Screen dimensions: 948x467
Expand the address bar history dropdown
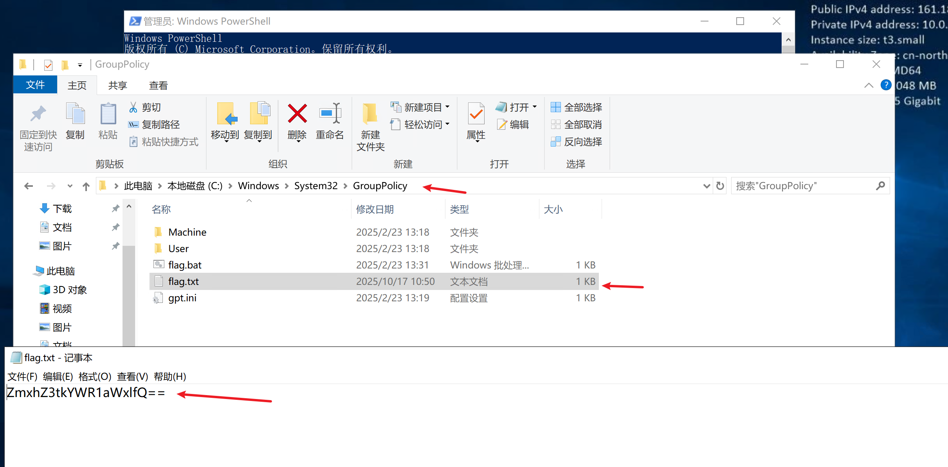[x=706, y=186]
